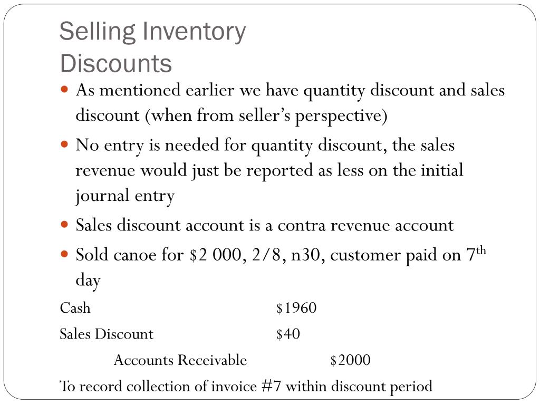Click the words 'journal entry'
This screenshot has width=540, height=405.
point(125,196)
